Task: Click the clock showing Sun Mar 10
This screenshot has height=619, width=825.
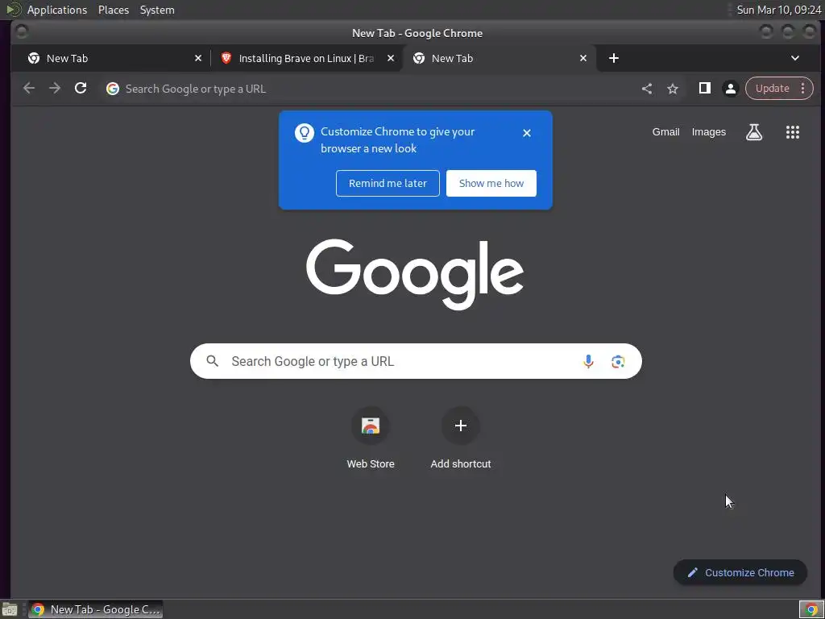Action: [x=779, y=10]
